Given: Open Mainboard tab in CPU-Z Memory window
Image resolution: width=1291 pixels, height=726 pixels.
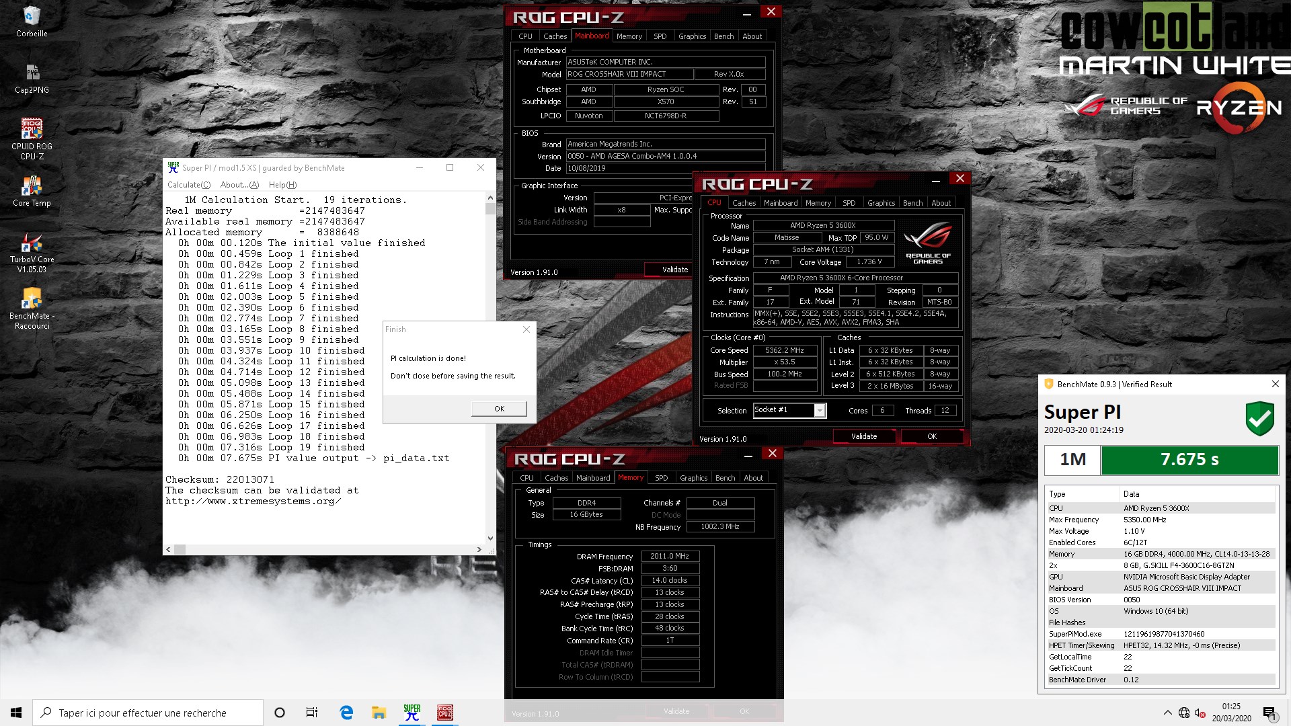Looking at the screenshot, I should (x=593, y=478).
